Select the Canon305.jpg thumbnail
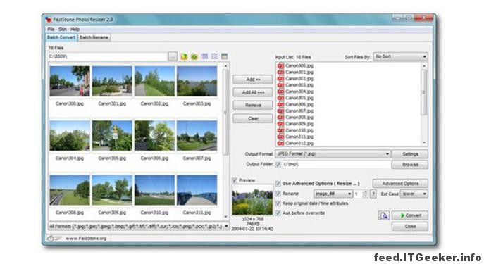The height and width of the screenshot is (264, 484). tap(112, 136)
